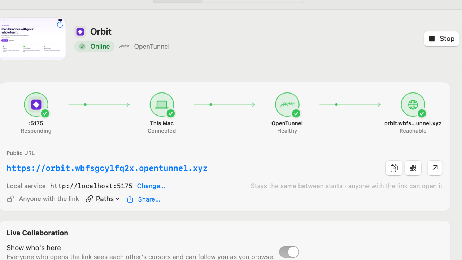Screen dimensions: 462x260
Task: Click the http://localhost:5175 address text
Action: [x=91, y=186]
